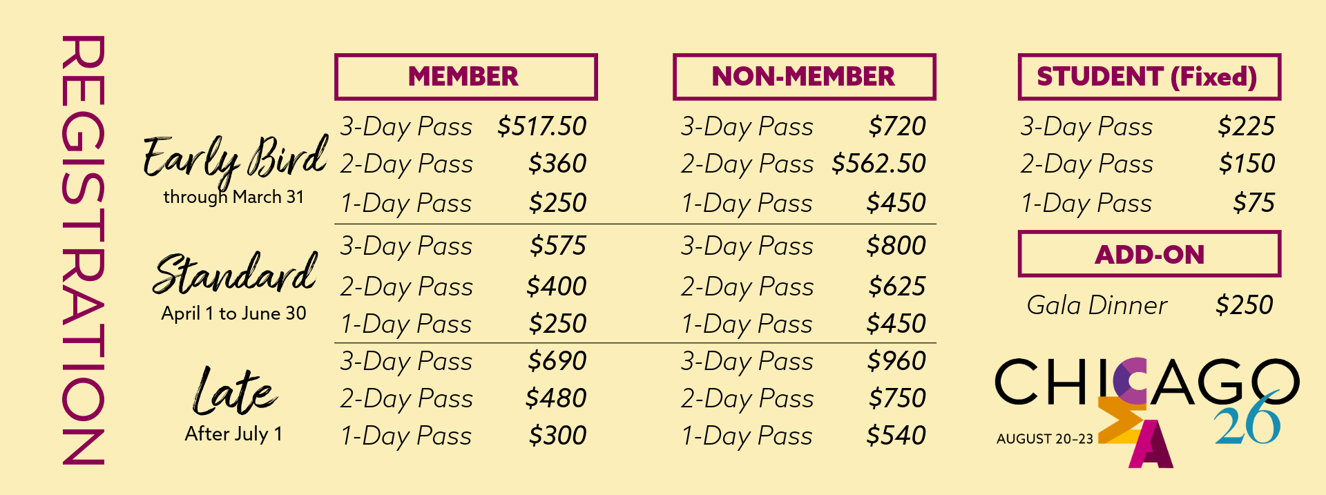Click the $690 late member price

coord(557,361)
